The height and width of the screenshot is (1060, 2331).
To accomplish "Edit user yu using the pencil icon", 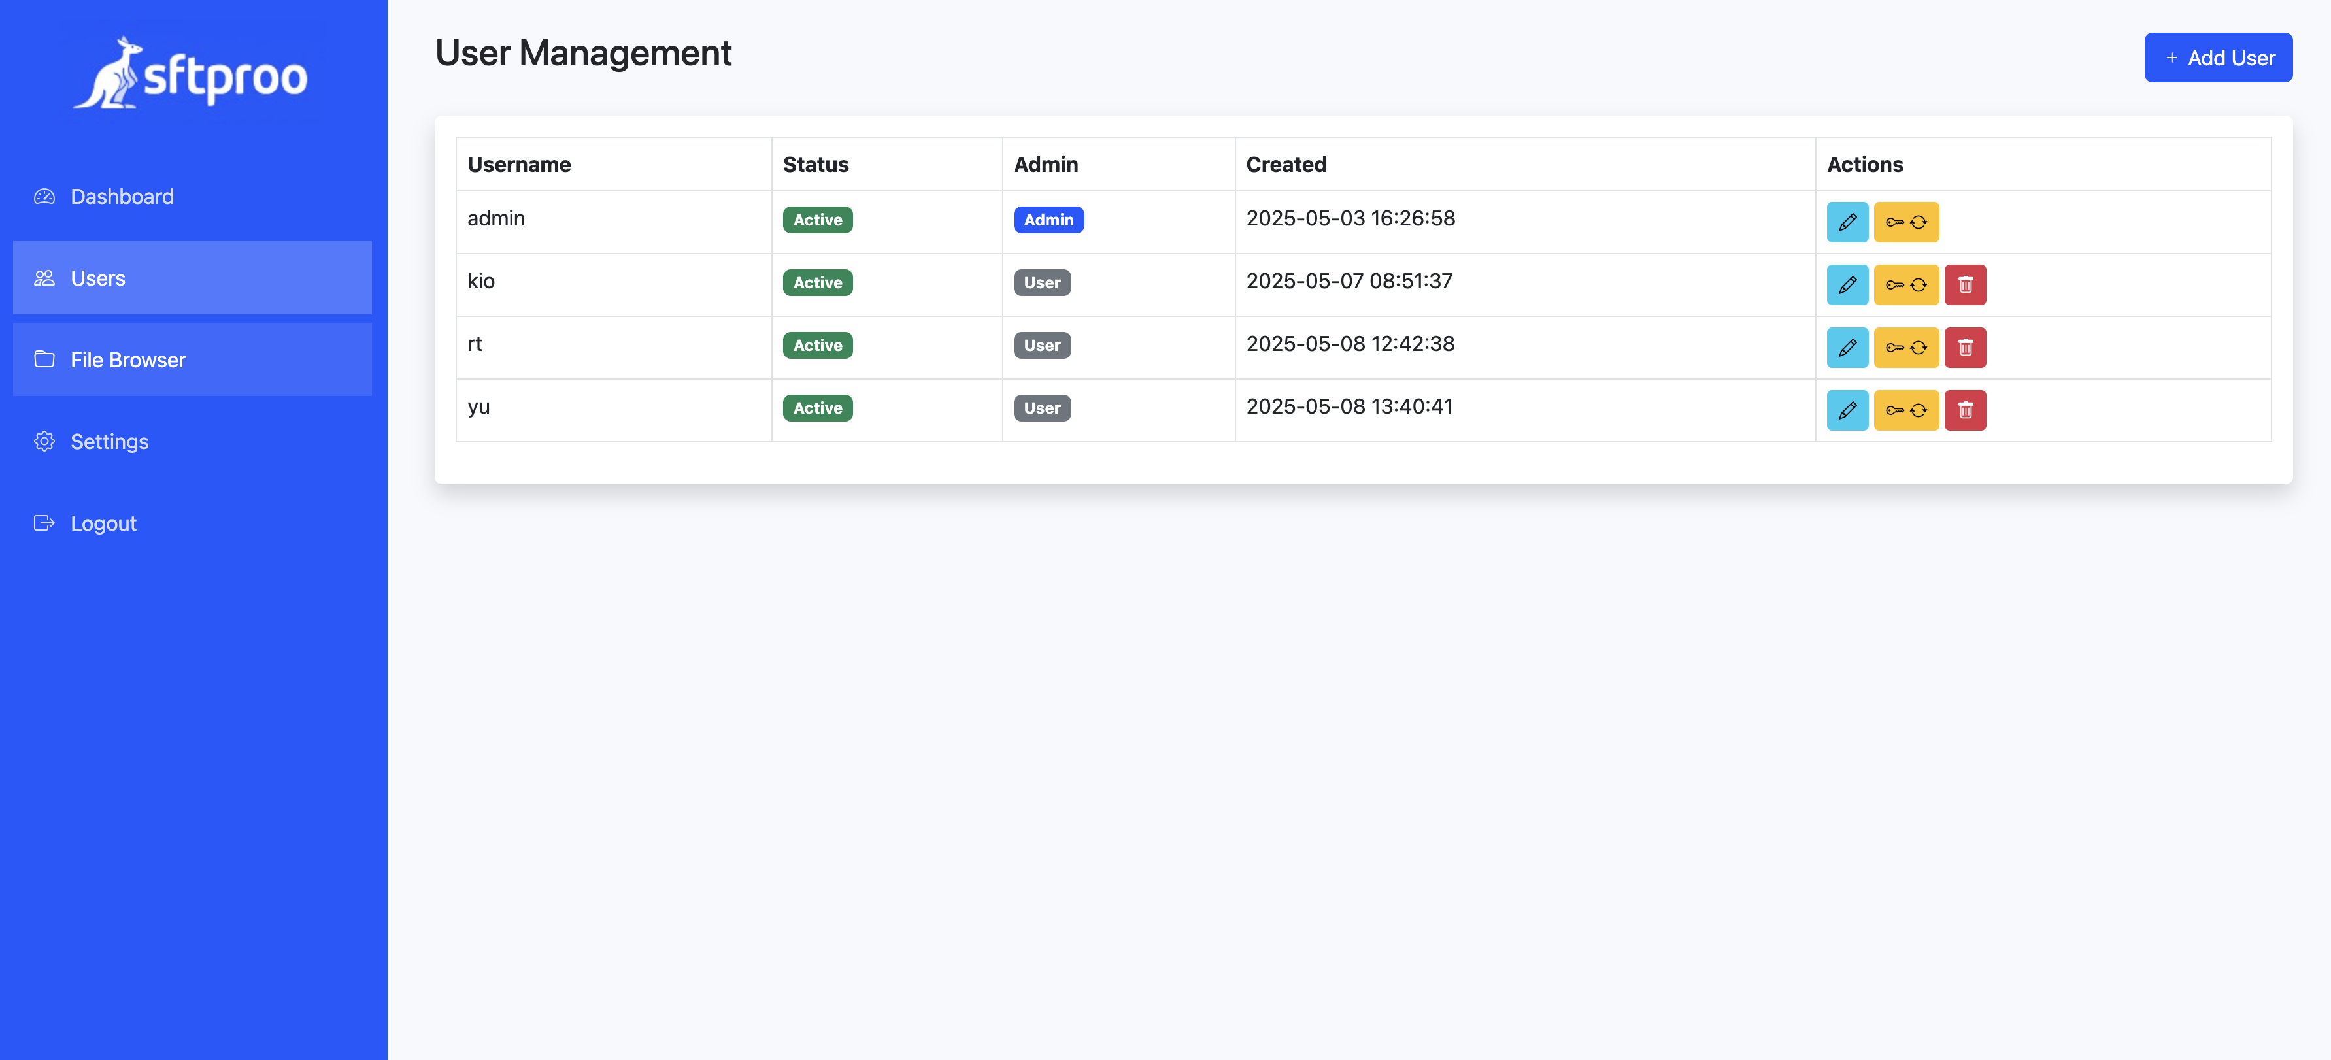I will [x=1847, y=410].
